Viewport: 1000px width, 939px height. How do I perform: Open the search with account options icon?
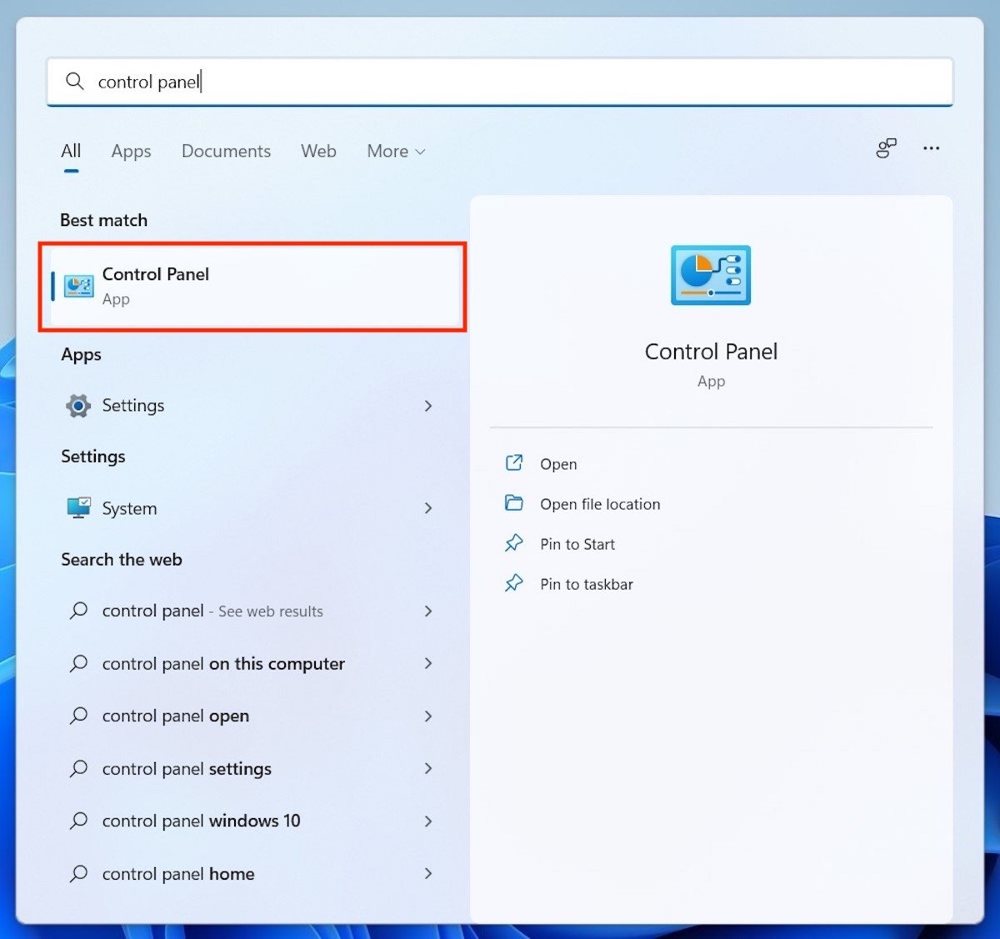click(886, 148)
